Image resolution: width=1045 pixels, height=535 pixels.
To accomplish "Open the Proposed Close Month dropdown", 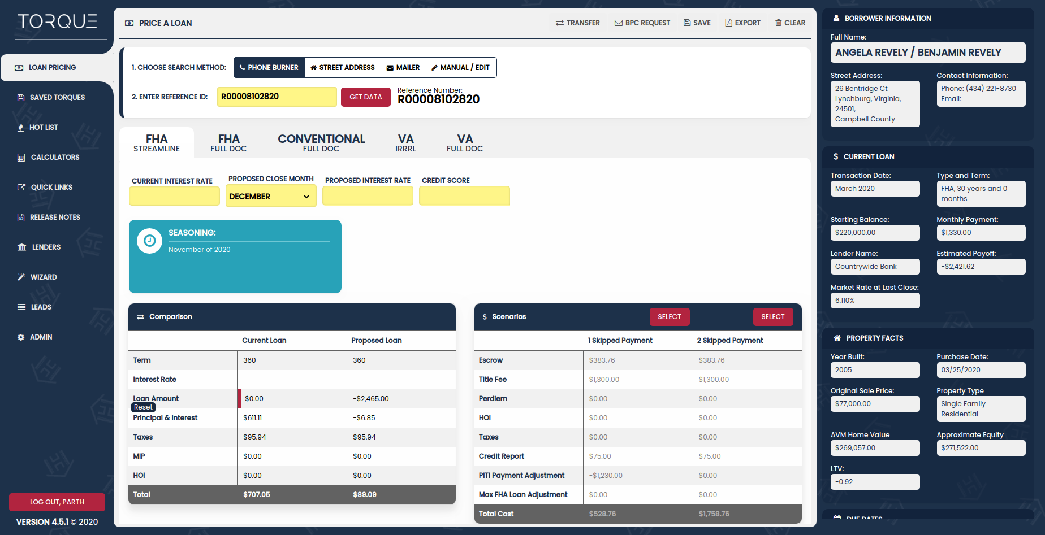I will 270,197.
